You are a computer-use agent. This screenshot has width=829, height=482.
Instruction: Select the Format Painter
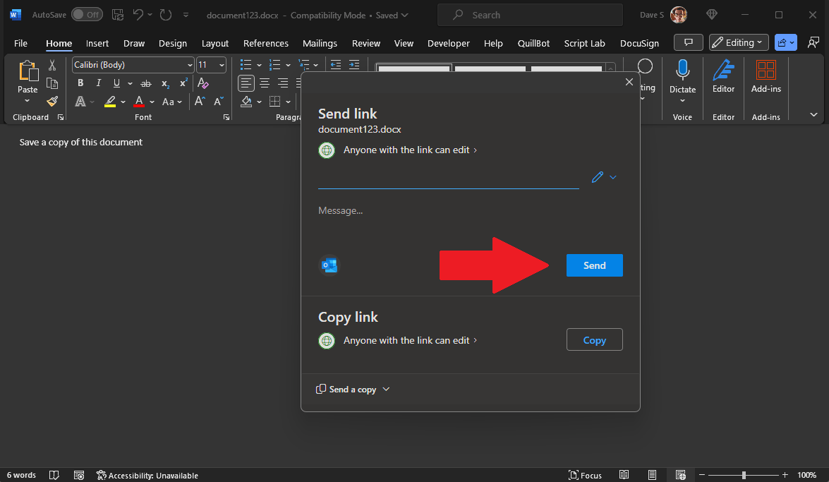pyautogui.click(x=52, y=101)
